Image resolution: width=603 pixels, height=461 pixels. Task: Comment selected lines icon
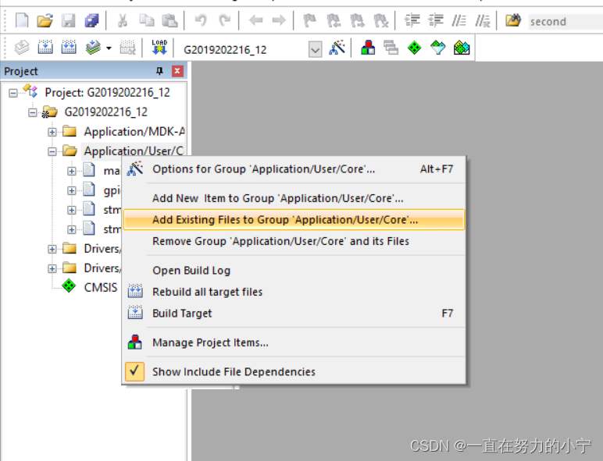458,20
